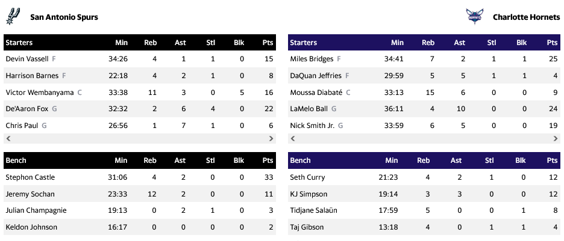Screen dimensions: 564x241
Task: Open De'Aaron Fox player page
Action: click(26, 109)
